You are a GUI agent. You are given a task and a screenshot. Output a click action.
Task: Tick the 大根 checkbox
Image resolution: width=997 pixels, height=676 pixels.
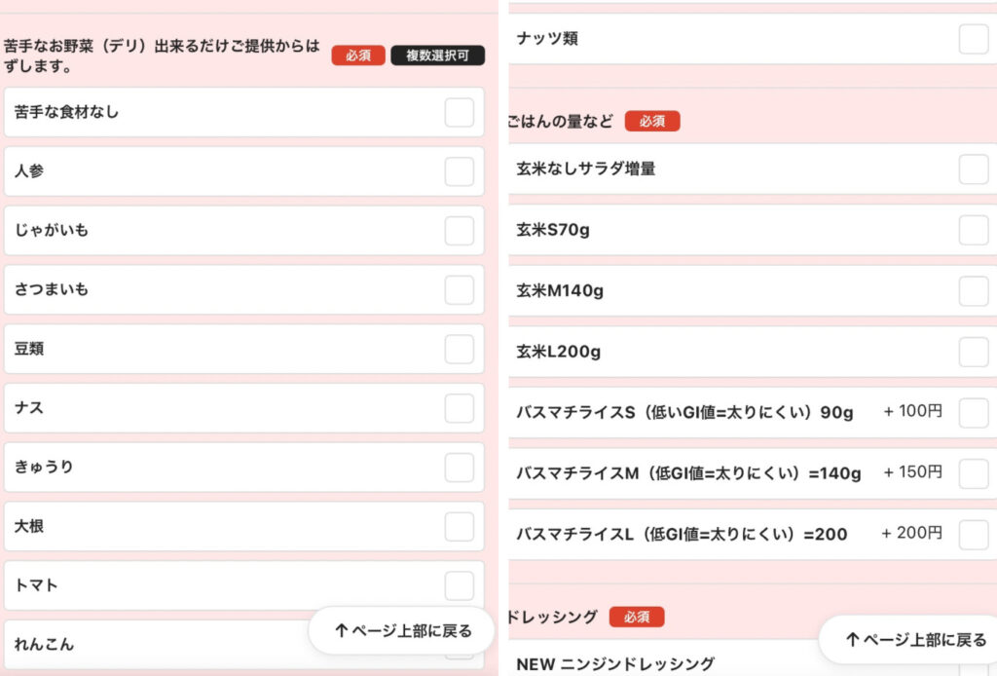(x=459, y=527)
